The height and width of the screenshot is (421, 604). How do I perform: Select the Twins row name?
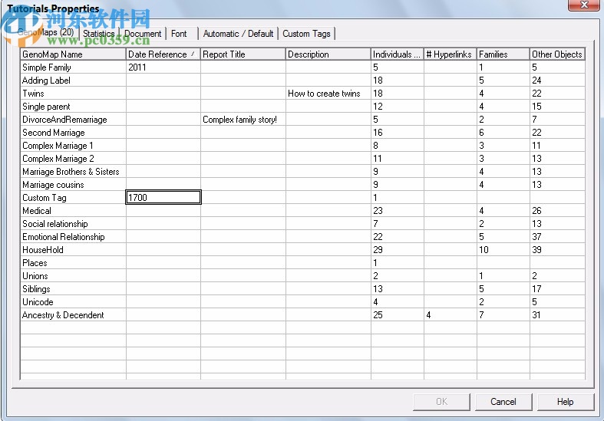[33, 94]
